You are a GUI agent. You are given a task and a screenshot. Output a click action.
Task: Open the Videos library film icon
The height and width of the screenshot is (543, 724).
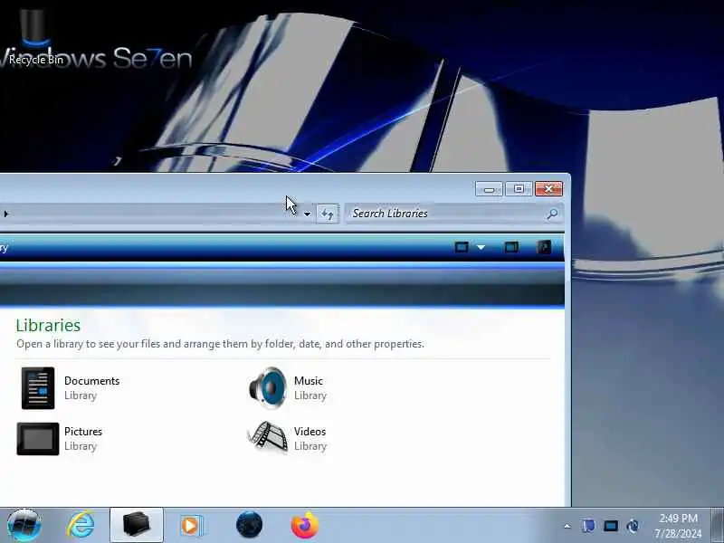[268, 436]
